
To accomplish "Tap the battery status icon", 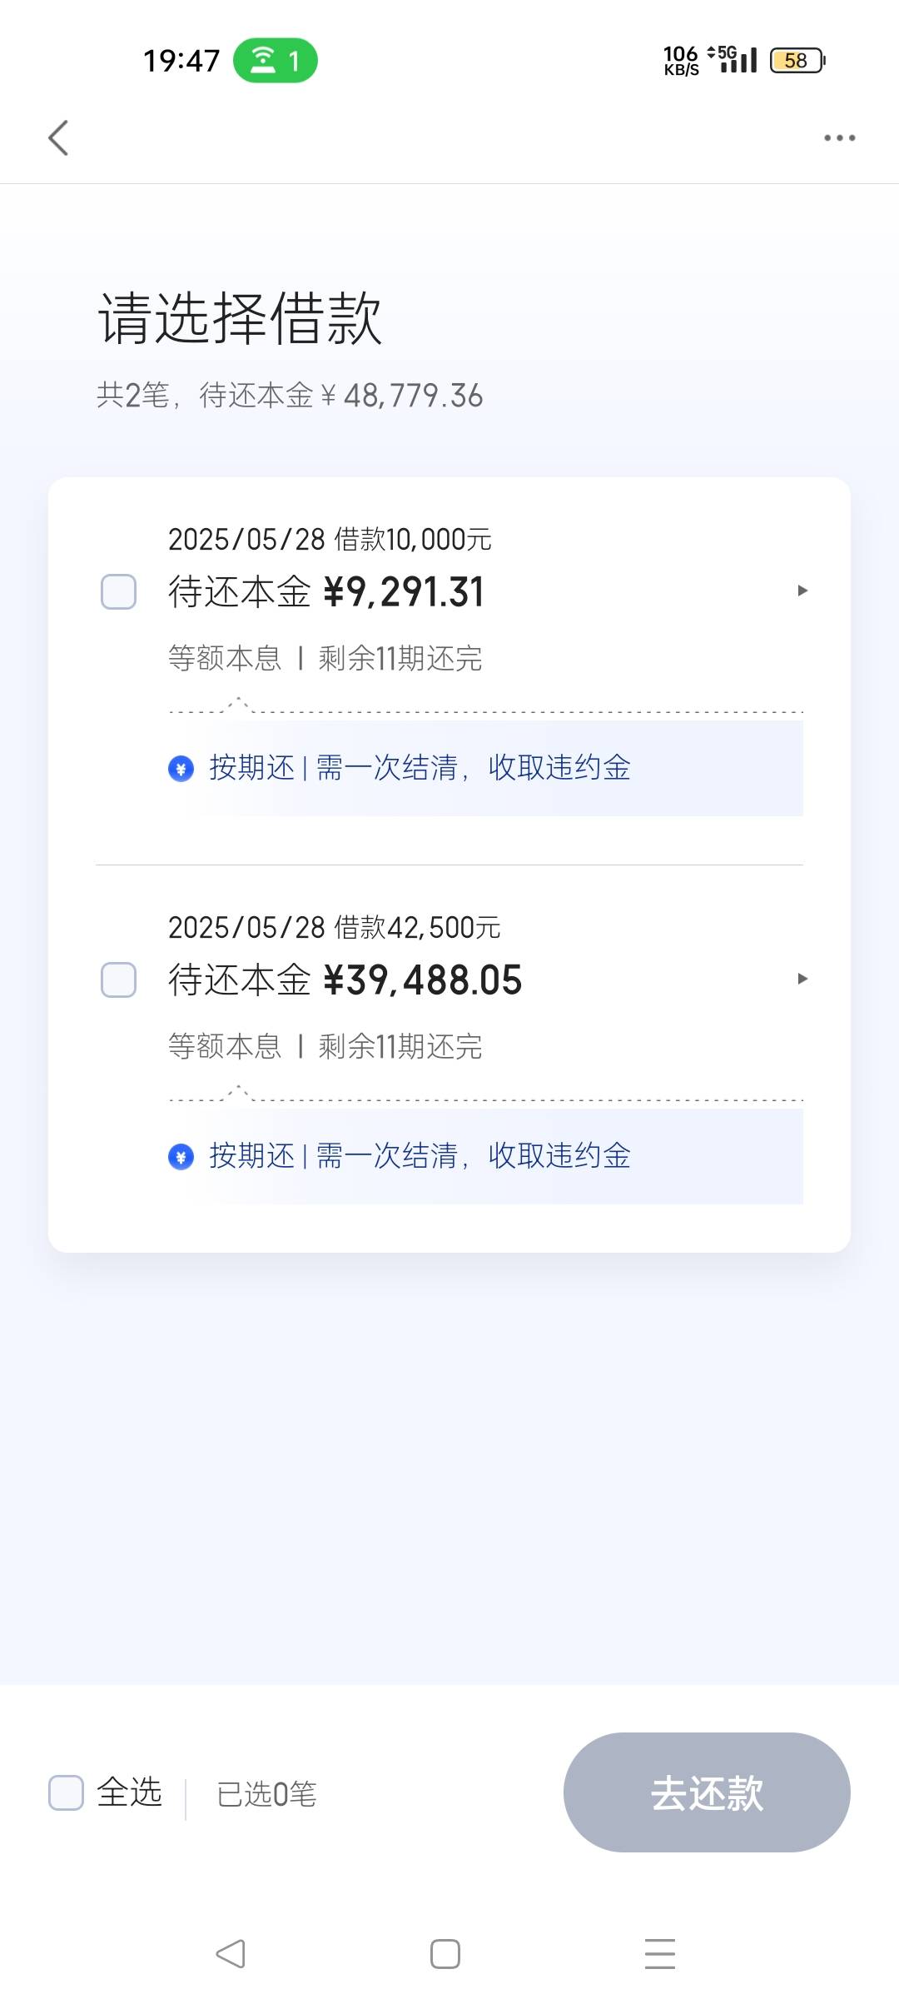I will pyautogui.click(x=797, y=61).
